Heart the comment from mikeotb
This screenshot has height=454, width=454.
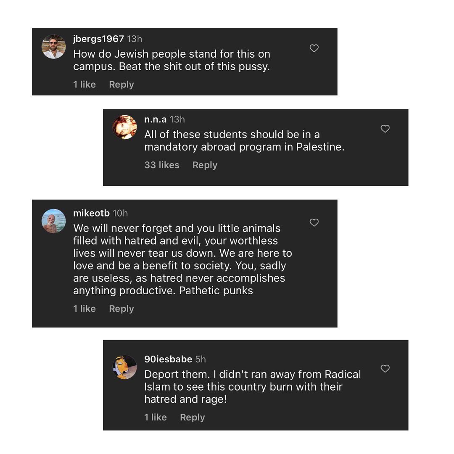tap(314, 223)
